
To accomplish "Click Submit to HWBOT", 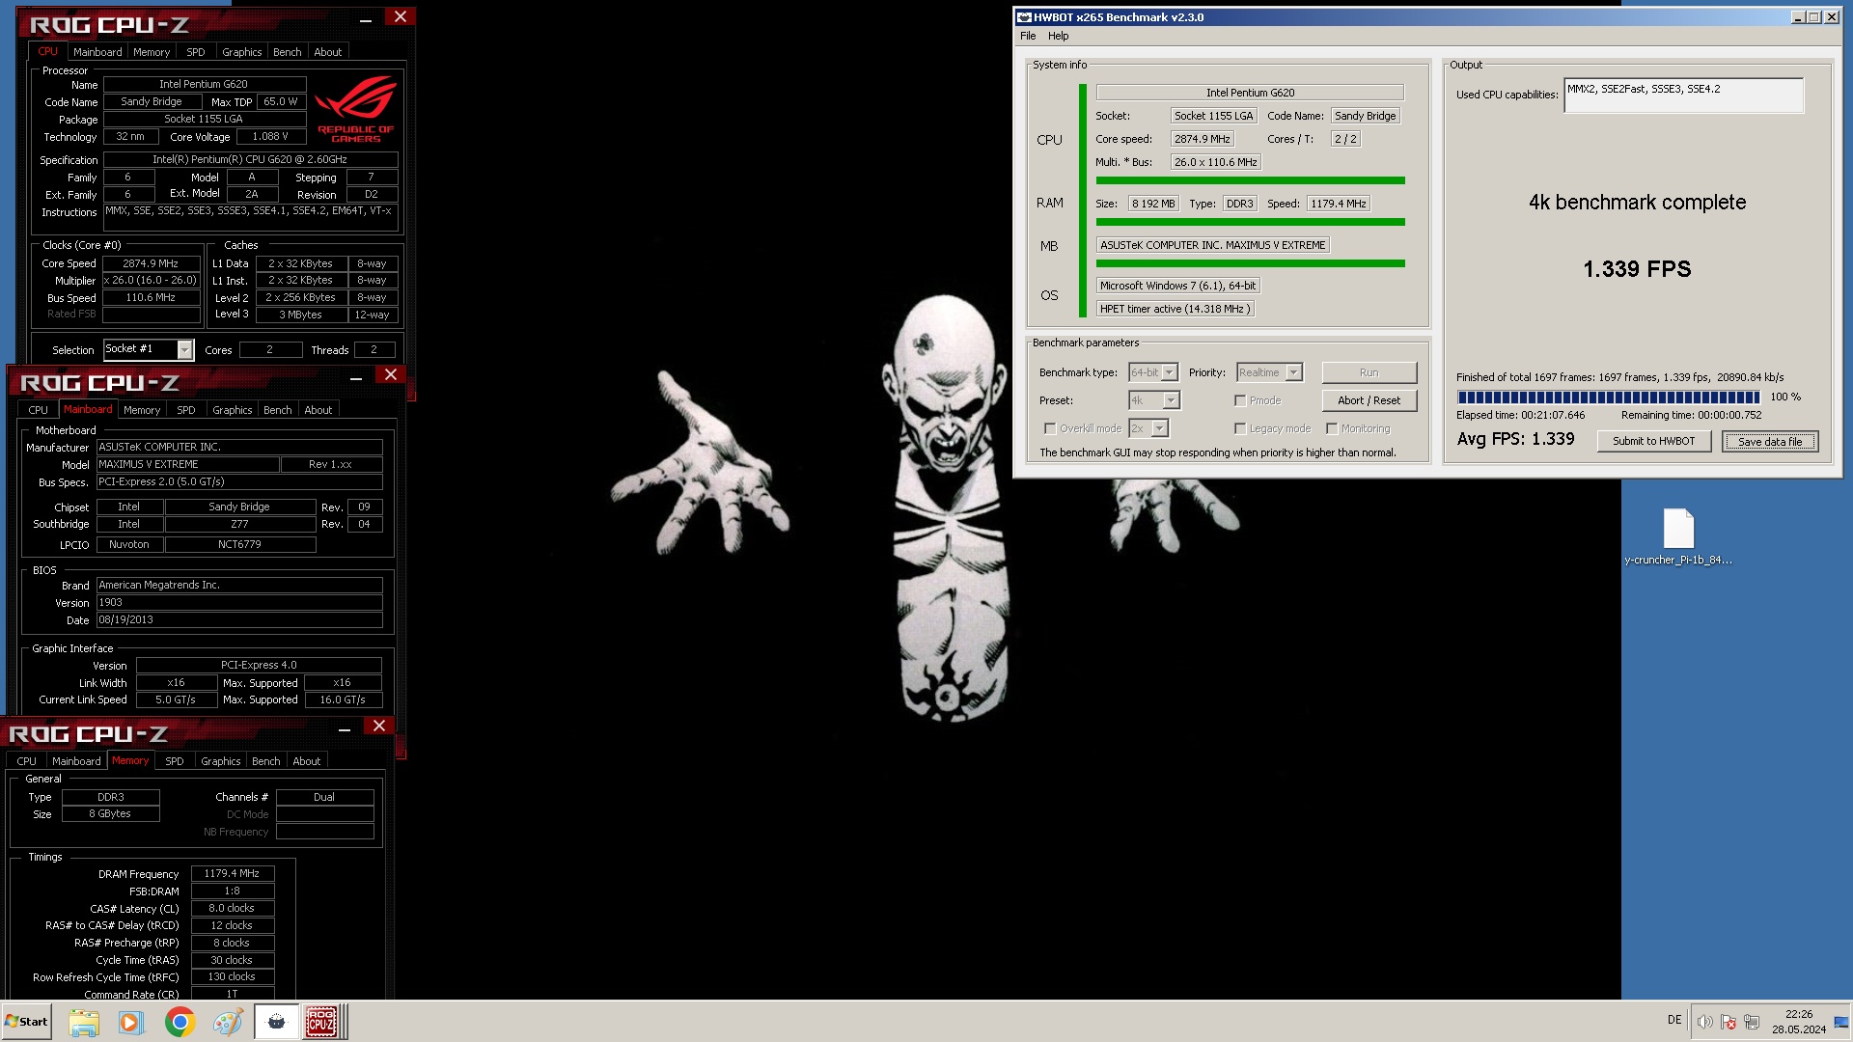I will (1653, 441).
